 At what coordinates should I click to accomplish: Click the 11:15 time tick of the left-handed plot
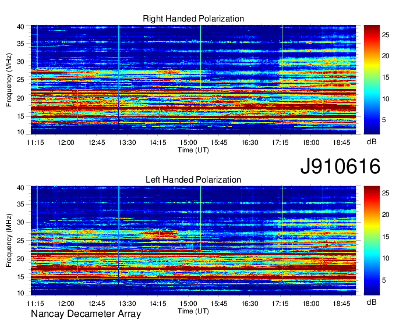(x=36, y=304)
